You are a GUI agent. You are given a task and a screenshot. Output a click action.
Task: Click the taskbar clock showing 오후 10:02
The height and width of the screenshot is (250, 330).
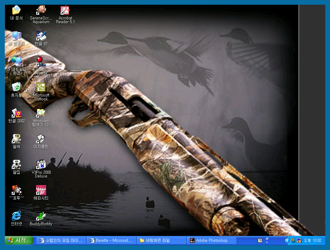[x=312, y=241]
